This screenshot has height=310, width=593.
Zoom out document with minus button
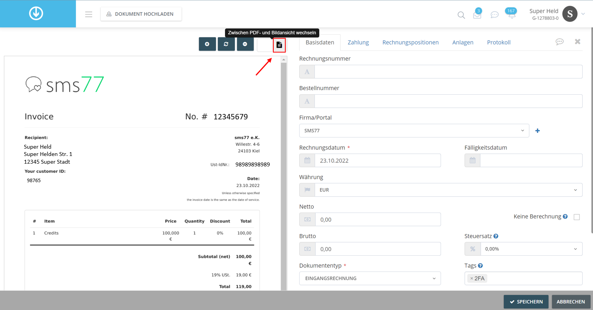tap(245, 44)
